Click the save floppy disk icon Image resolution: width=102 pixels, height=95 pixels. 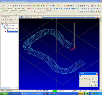[6, 6]
